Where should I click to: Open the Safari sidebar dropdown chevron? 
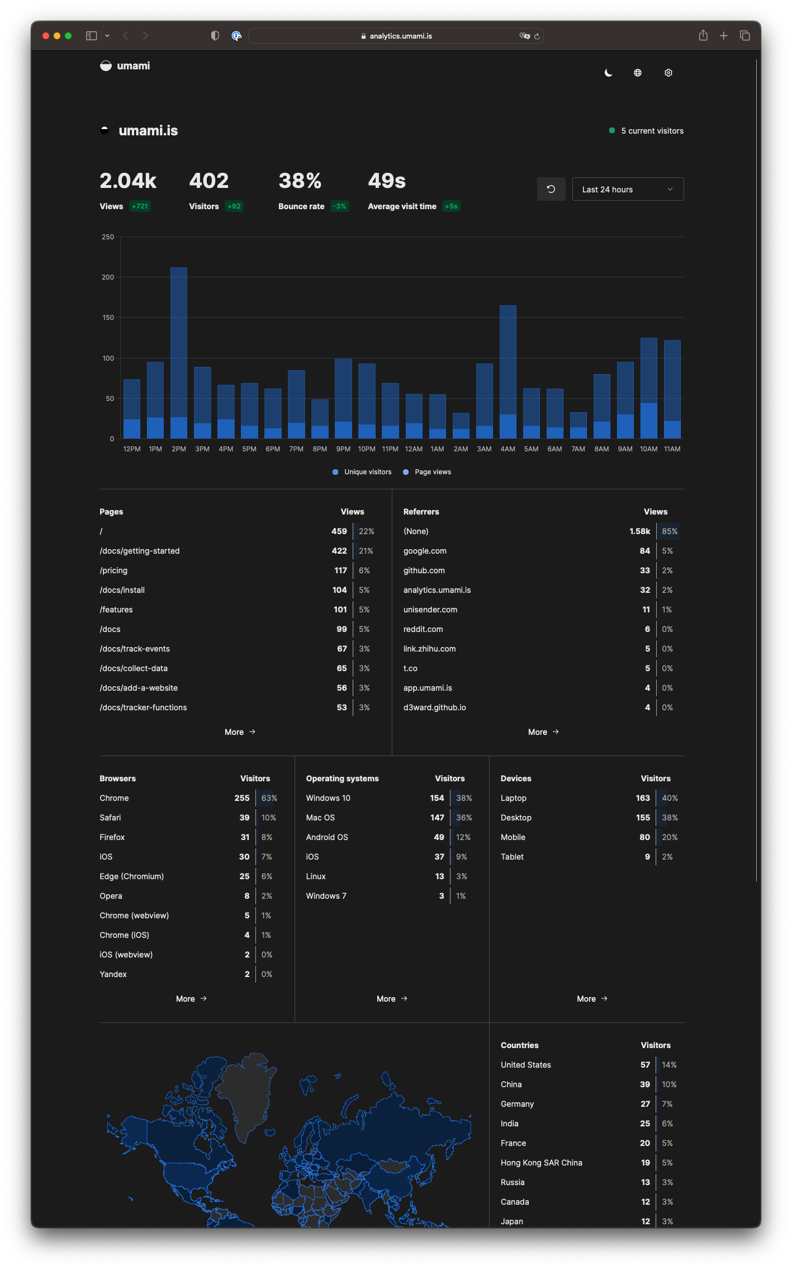tap(107, 36)
